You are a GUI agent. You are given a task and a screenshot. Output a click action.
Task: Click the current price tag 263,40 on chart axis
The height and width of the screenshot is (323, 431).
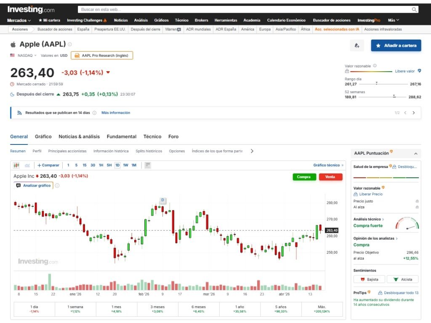pyautogui.click(x=332, y=230)
